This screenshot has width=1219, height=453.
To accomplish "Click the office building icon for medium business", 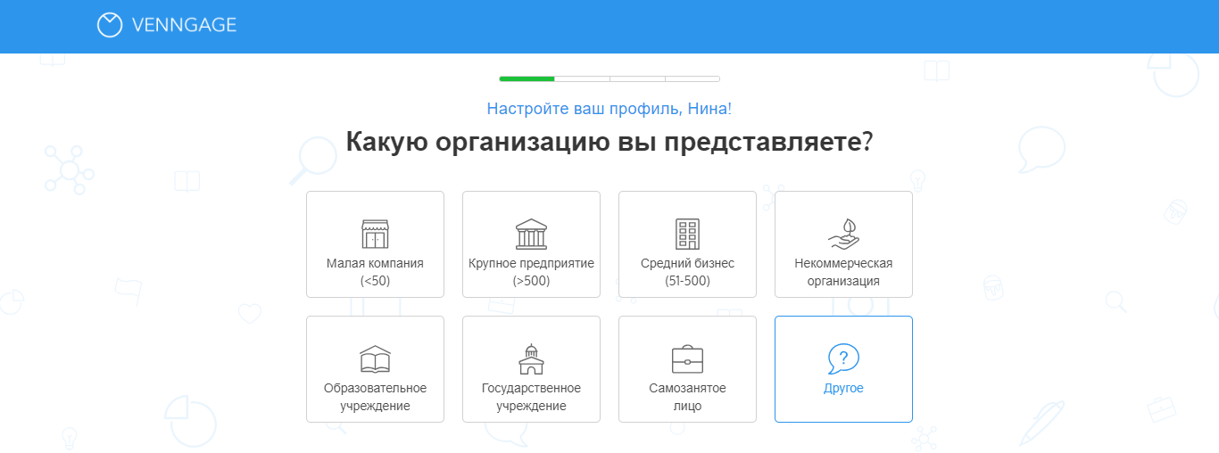I will [687, 235].
